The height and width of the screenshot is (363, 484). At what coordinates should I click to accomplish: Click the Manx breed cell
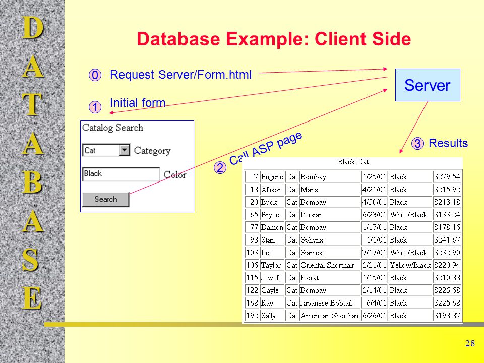click(x=330, y=190)
